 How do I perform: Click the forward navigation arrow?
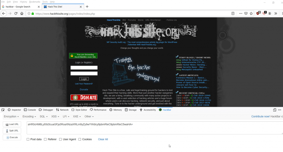point(10,14)
